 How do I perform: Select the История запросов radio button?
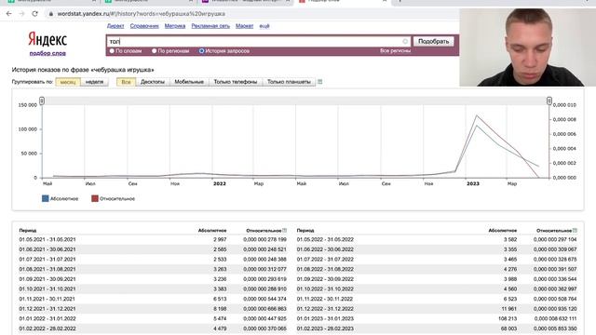201,50
